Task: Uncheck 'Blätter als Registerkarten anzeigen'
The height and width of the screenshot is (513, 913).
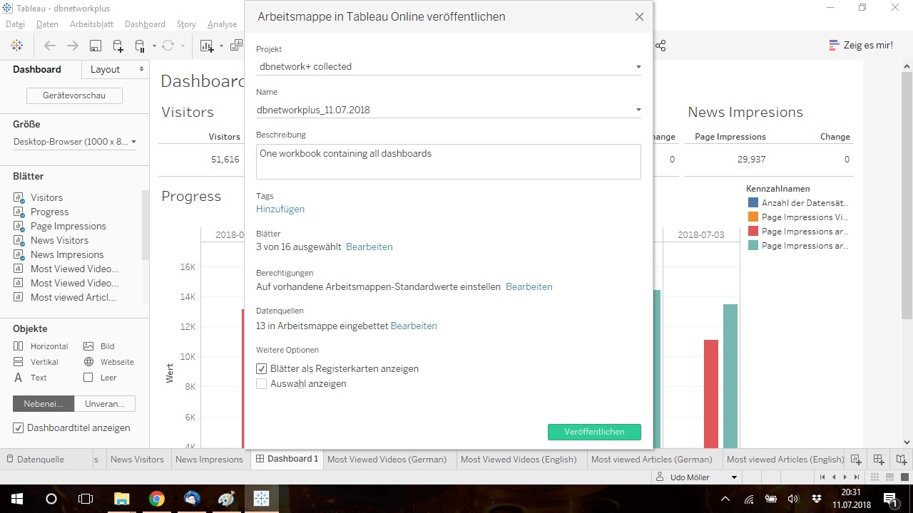Action: 262,369
